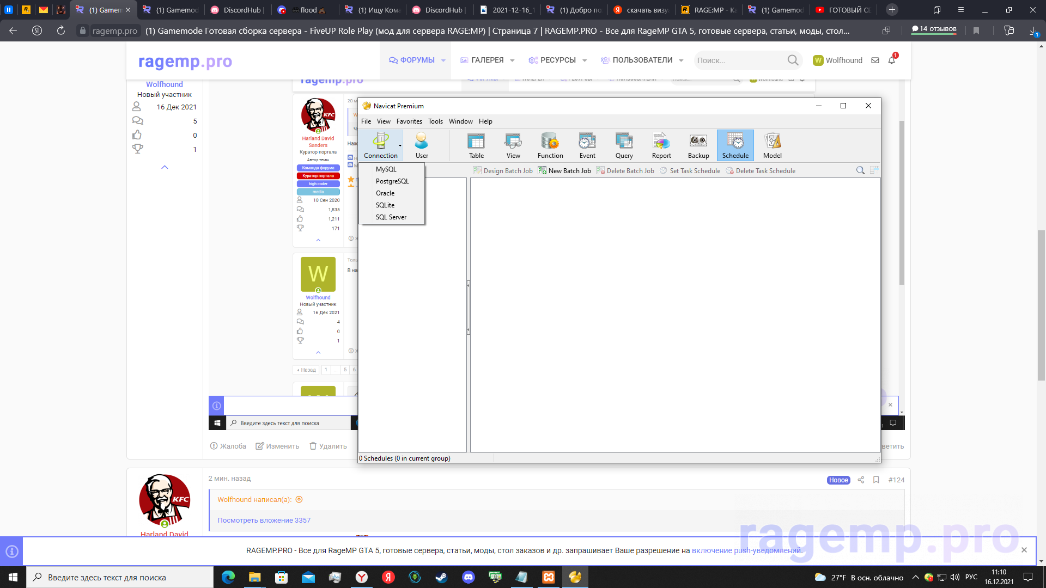Click the включение push-уведомлений link
This screenshot has height=588, width=1046.
pos(747,550)
